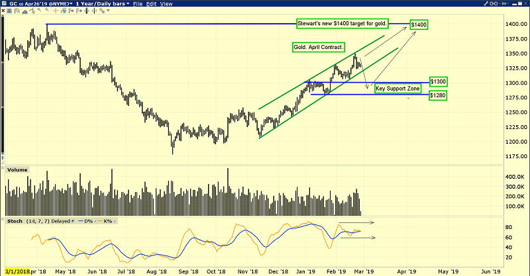This screenshot has height=276, width=530.
Task: Click the infinity continuous-contract symbol after GC
Action: click(23, 4)
